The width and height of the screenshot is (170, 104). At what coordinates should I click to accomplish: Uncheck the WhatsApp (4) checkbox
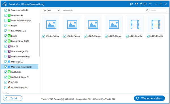tap(6, 15)
